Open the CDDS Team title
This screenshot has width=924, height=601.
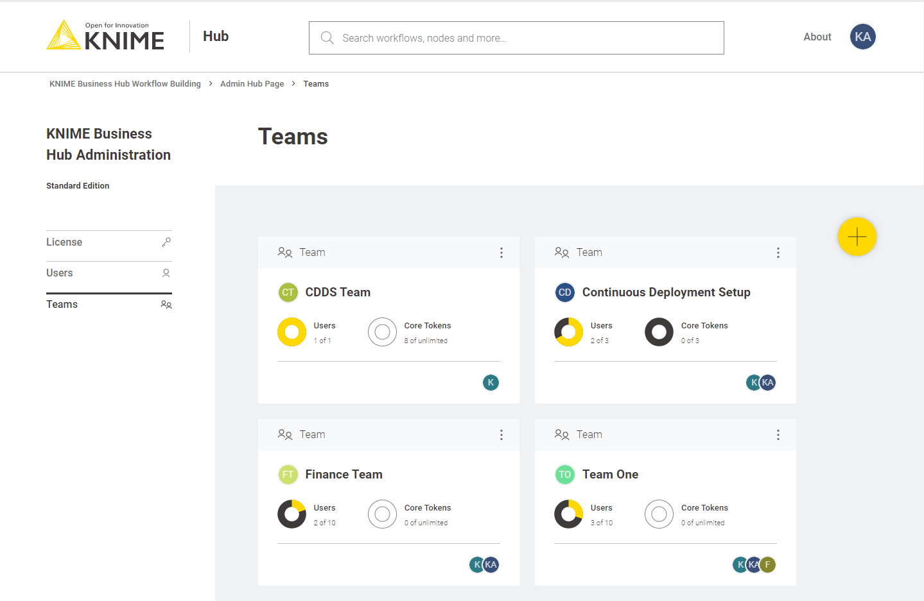pos(338,292)
